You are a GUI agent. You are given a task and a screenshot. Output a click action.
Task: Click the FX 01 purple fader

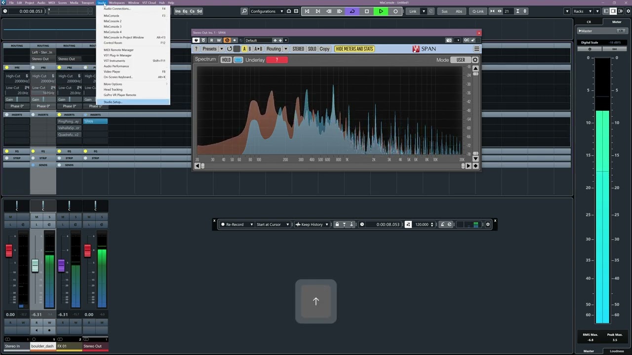pos(61,265)
